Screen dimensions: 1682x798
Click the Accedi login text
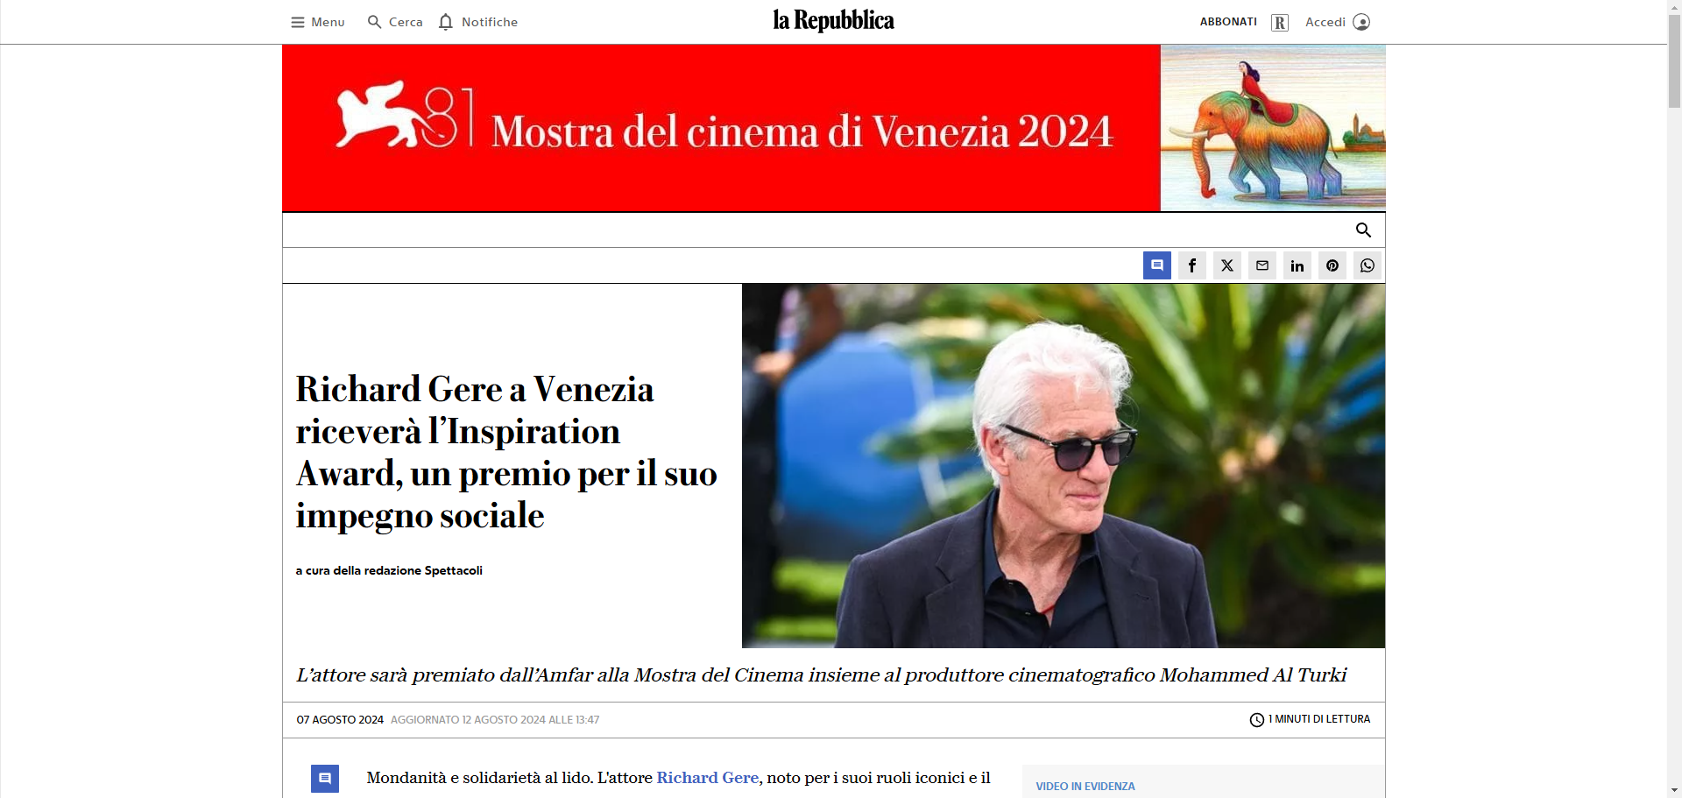coord(1325,22)
